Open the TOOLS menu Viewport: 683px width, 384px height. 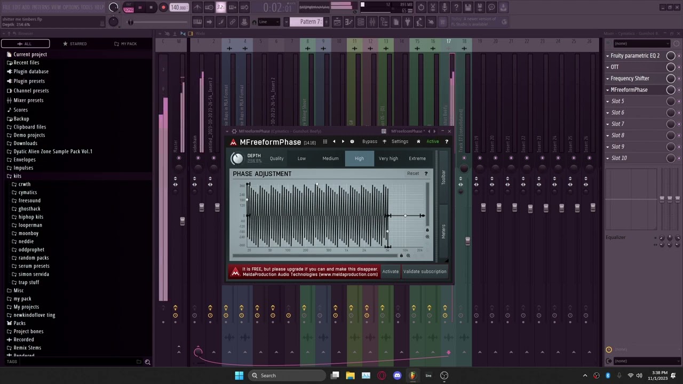87,7
